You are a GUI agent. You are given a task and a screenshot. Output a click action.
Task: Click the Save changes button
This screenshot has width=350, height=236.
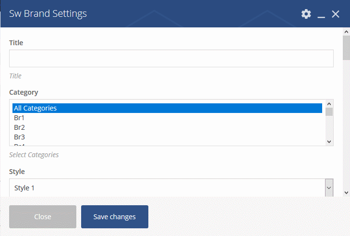(x=115, y=217)
